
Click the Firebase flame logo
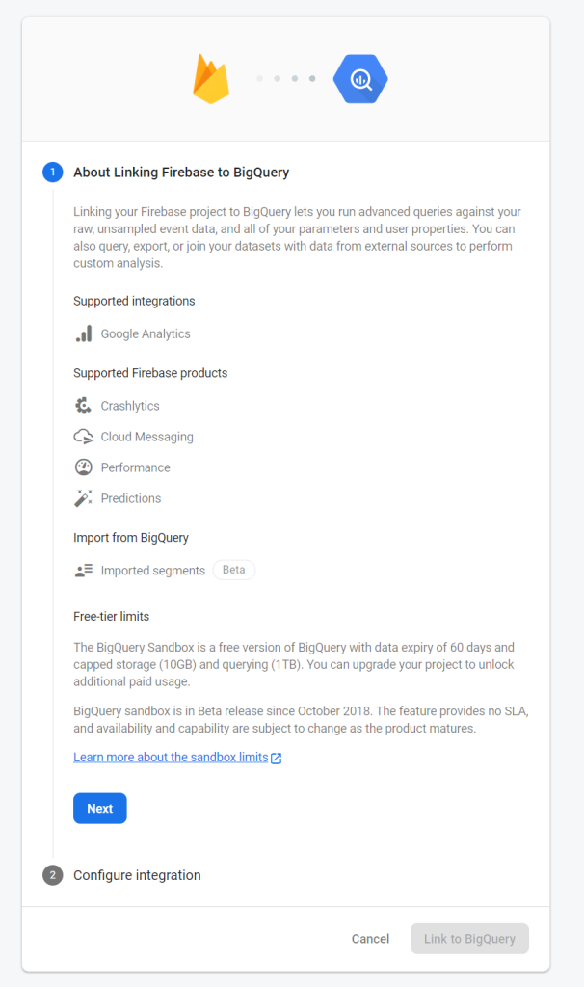(x=211, y=79)
